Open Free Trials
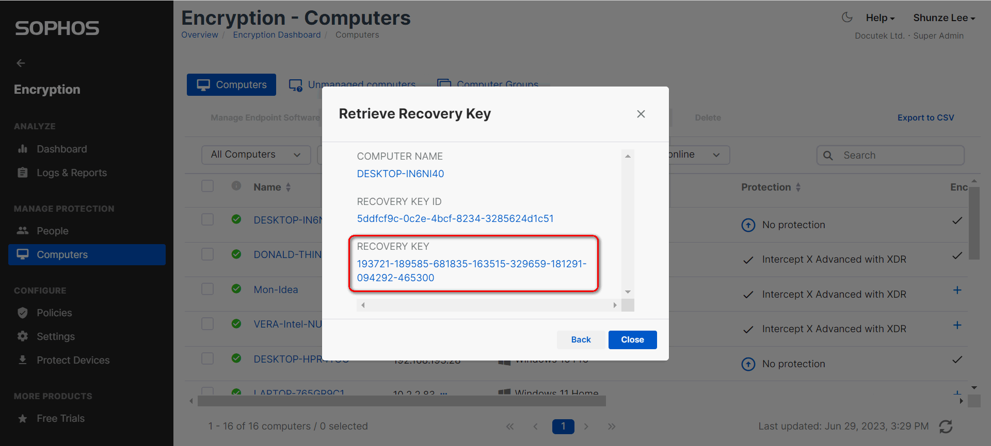Viewport: 991px width, 446px height. point(60,418)
